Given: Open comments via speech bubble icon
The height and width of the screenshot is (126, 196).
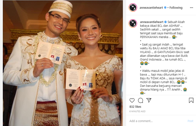Looking at the screenshot, I should 141,100.
